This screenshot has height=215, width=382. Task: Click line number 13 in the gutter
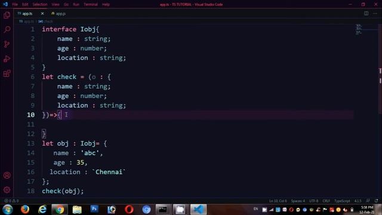click(x=30, y=143)
